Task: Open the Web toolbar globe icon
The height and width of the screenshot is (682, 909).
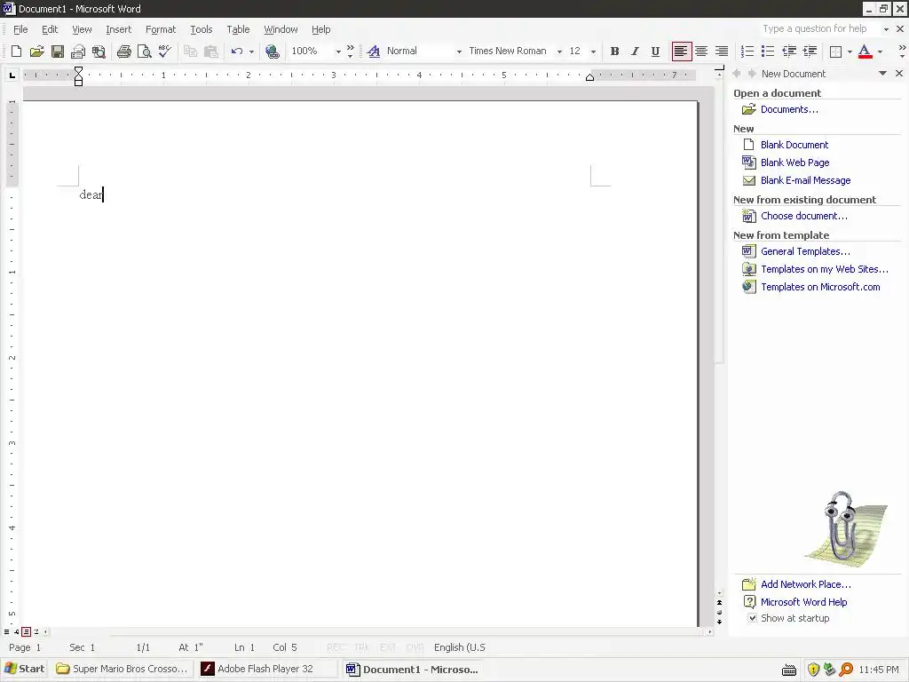Action: (x=273, y=51)
